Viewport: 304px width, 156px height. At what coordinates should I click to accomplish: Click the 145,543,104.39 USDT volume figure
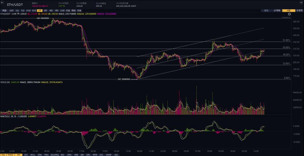[x=126, y=6]
